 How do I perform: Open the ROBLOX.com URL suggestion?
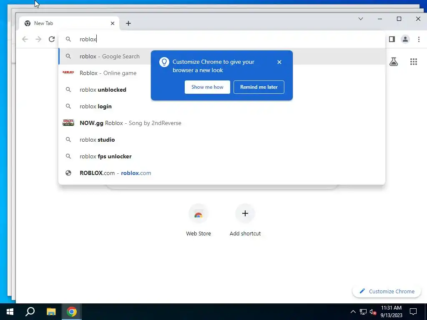[222, 173]
